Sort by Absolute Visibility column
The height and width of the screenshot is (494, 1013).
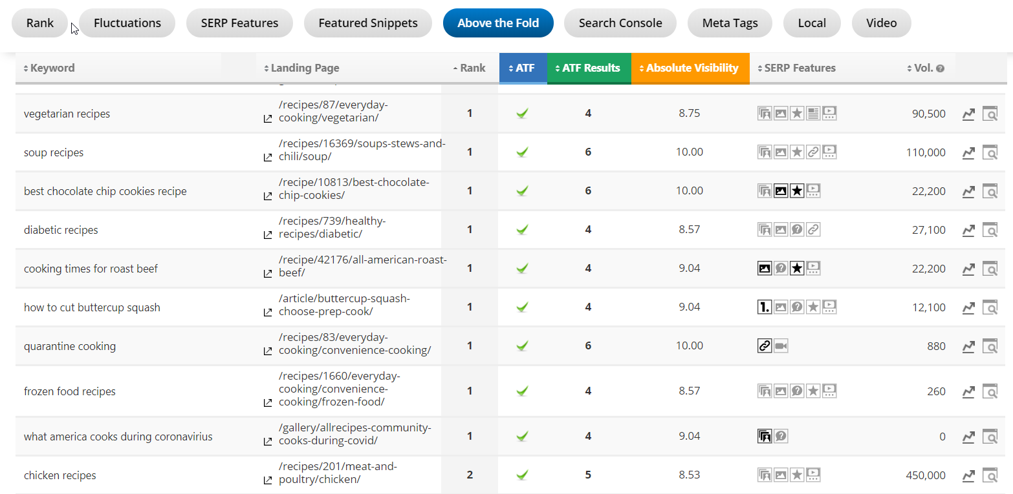(690, 68)
